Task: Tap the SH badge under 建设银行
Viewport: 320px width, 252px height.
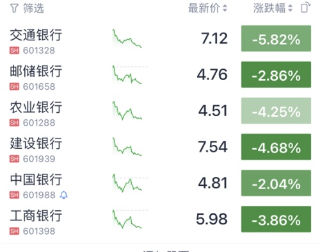Action: (x=14, y=159)
